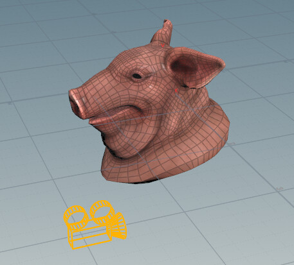Image resolution: width=294 pixels, height=265 pixels.
Task: Click the red x marker below the ear
Action: tap(176, 90)
